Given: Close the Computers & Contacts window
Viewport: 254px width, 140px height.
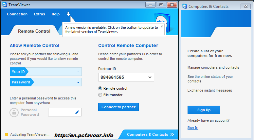Looking at the screenshot, I should tap(245, 6).
